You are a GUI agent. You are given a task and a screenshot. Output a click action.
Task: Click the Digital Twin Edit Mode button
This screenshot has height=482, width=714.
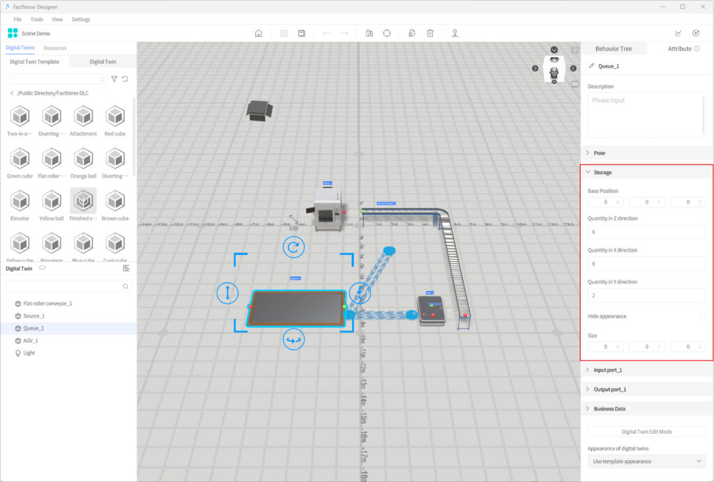pyautogui.click(x=646, y=432)
